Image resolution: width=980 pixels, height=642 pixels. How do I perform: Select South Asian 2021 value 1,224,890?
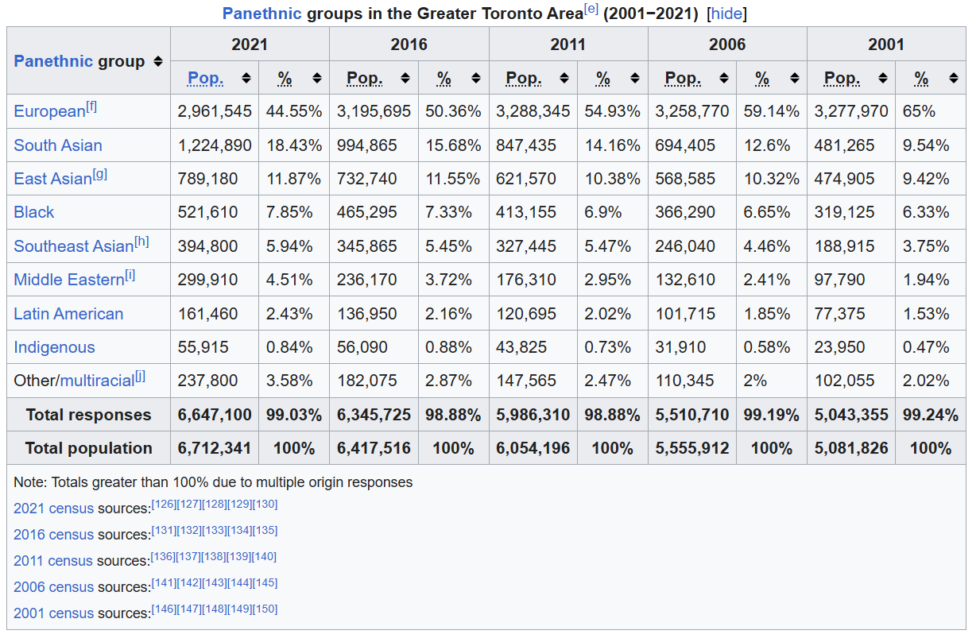click(215, 145)
